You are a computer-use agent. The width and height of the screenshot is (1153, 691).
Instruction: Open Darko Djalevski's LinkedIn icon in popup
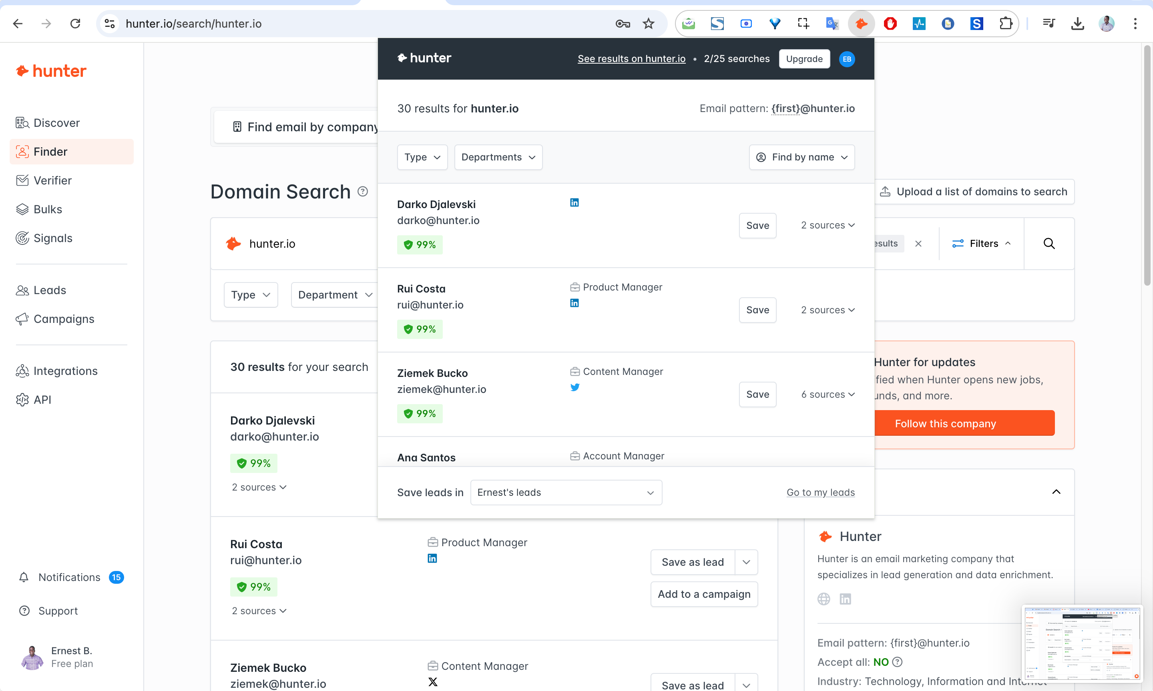tap(574, 202)
